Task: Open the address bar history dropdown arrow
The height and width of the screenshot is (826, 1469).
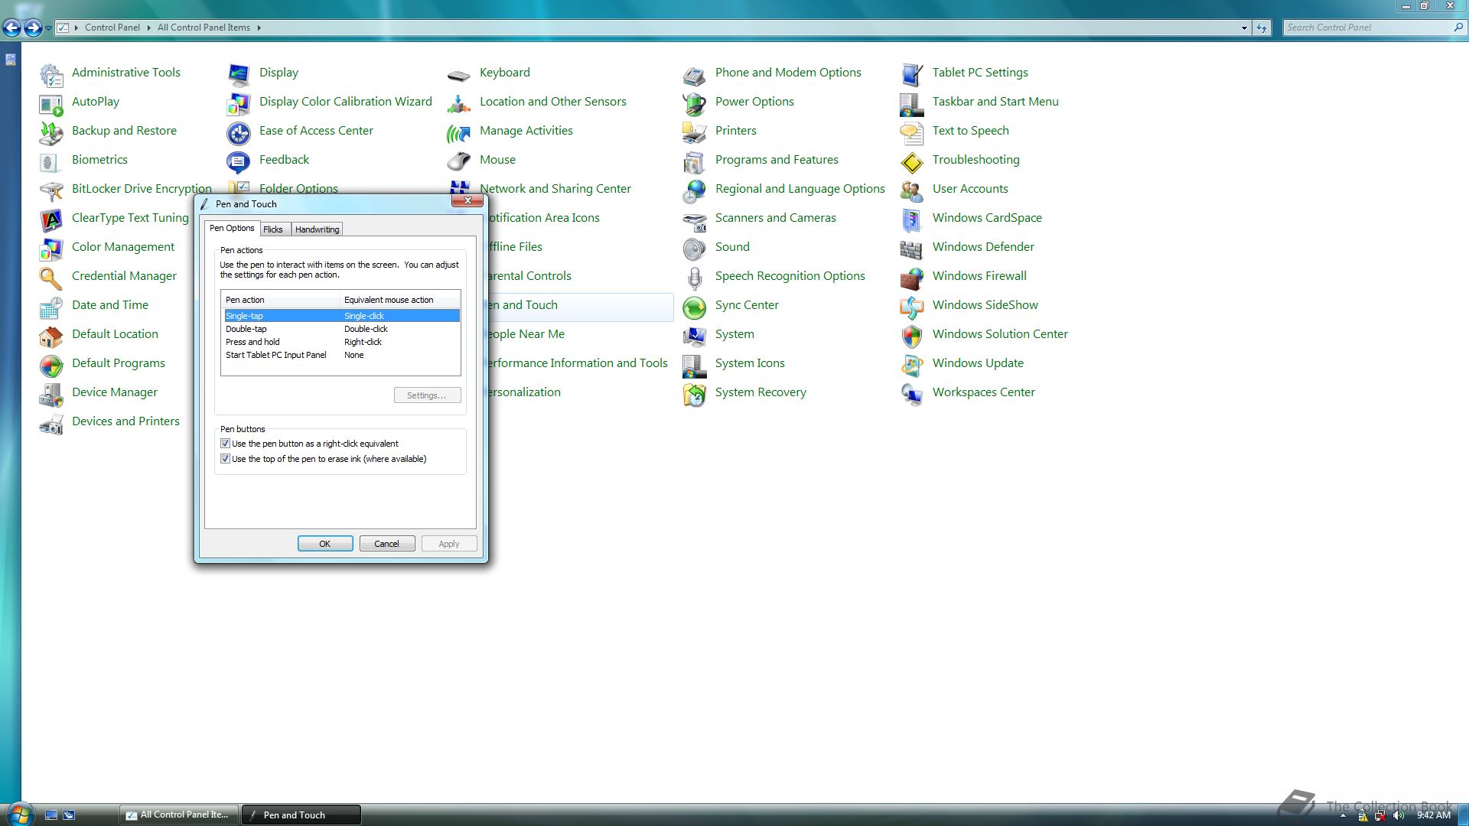Action: (x=1244, y=28)
